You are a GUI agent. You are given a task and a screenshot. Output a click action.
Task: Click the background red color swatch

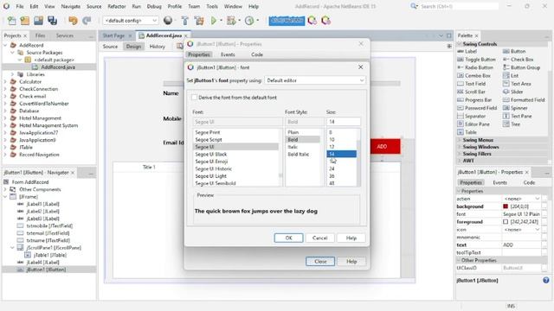point(506,206)
